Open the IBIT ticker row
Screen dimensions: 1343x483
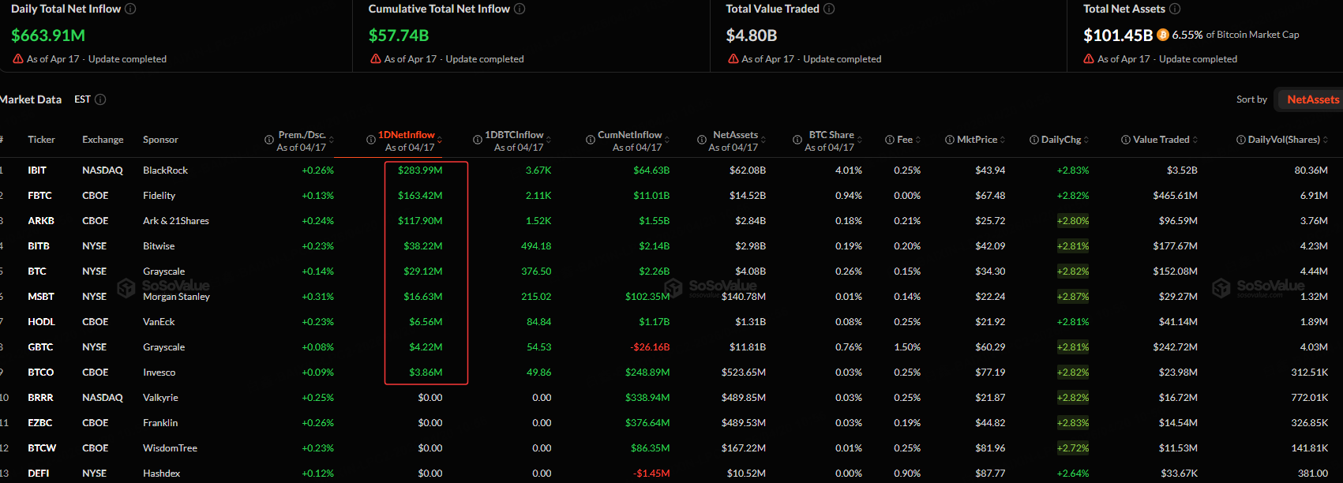[37, 170]
